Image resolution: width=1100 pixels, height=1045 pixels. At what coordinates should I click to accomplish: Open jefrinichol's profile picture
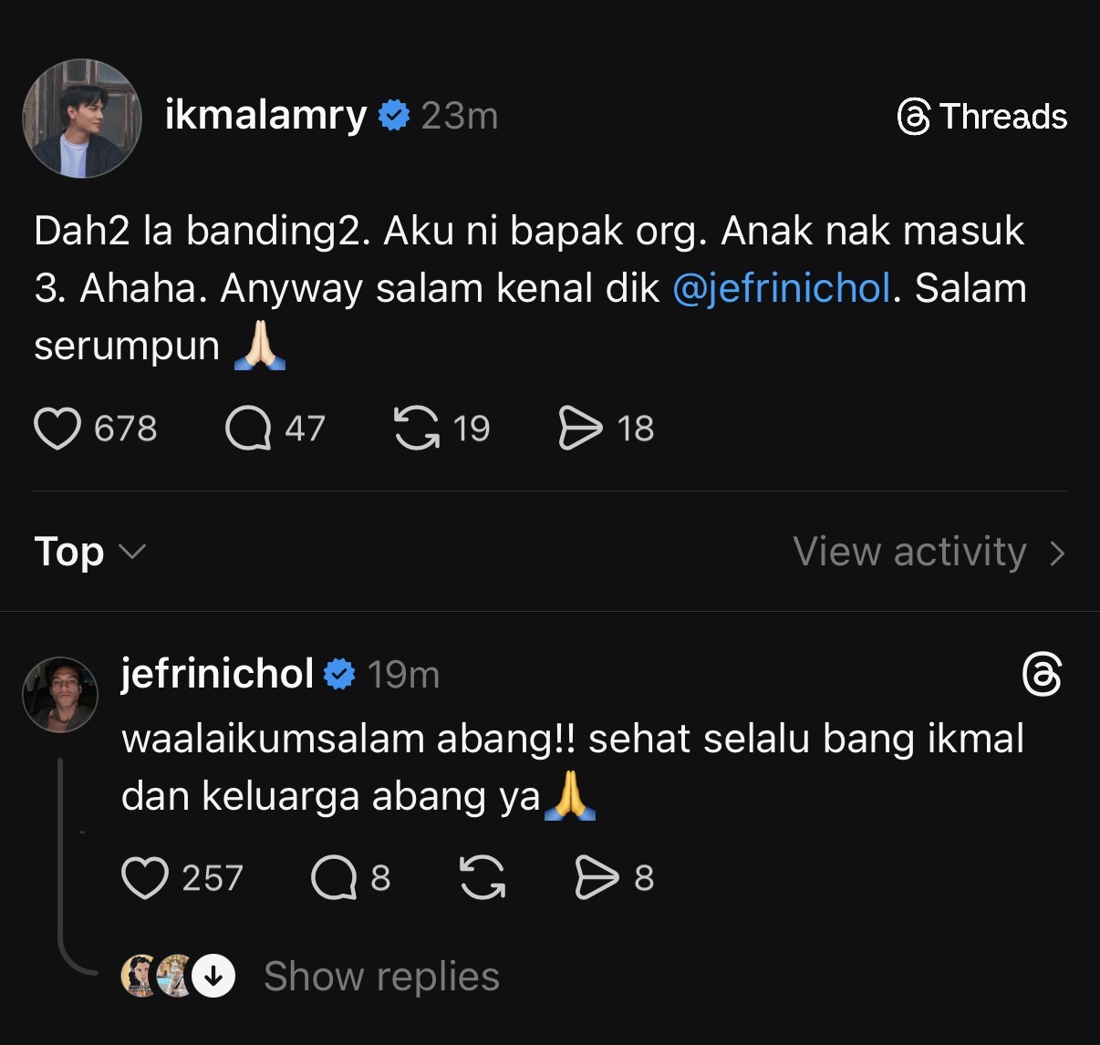[60, 695]
